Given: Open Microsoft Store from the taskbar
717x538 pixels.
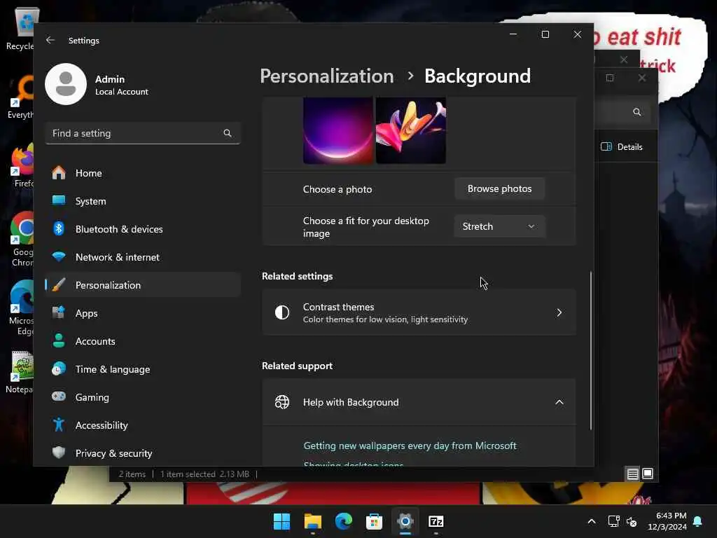Looking at the screenshot, I should (374, 521).
